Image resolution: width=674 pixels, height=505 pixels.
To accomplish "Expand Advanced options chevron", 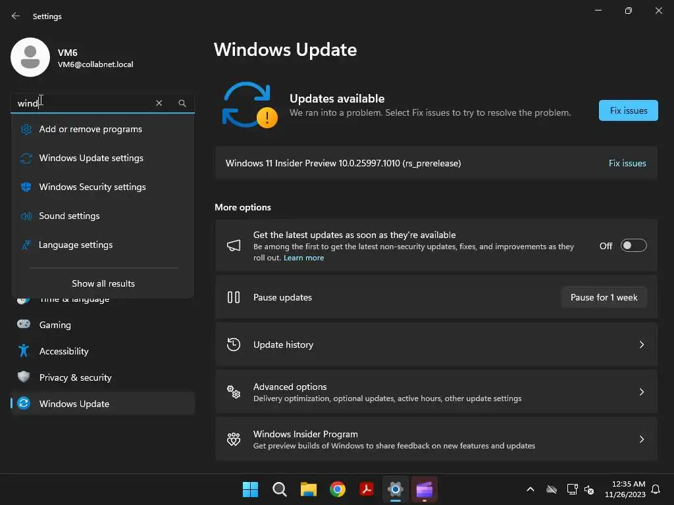I will point(642,392).
